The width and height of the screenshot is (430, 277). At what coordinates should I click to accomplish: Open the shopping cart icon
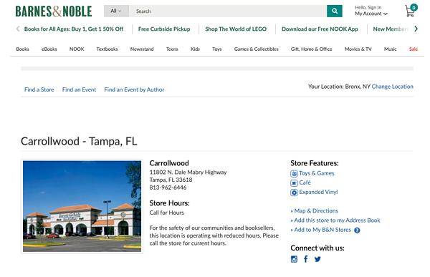[411, 11]
